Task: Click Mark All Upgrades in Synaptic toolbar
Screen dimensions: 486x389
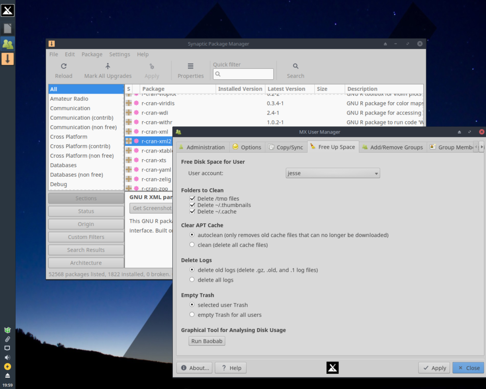Action: [108, 71]
